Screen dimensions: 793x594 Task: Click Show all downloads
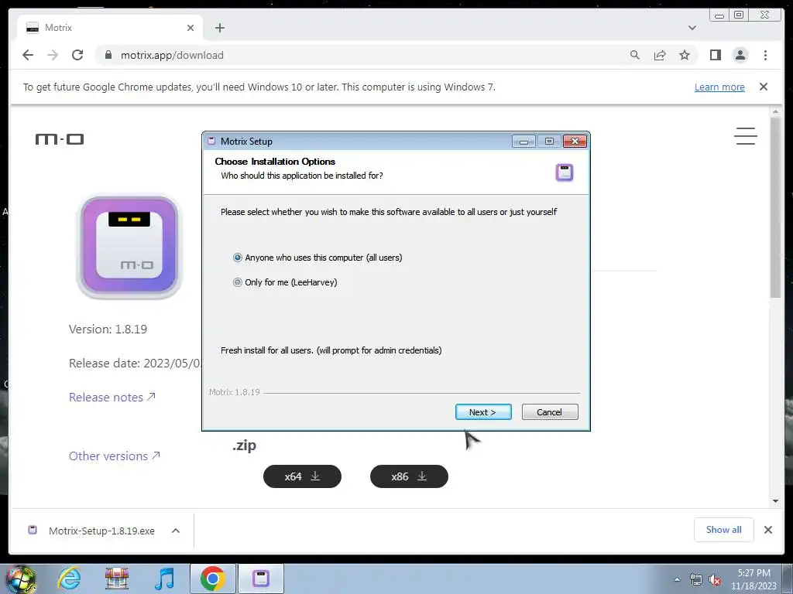(724, 529)
